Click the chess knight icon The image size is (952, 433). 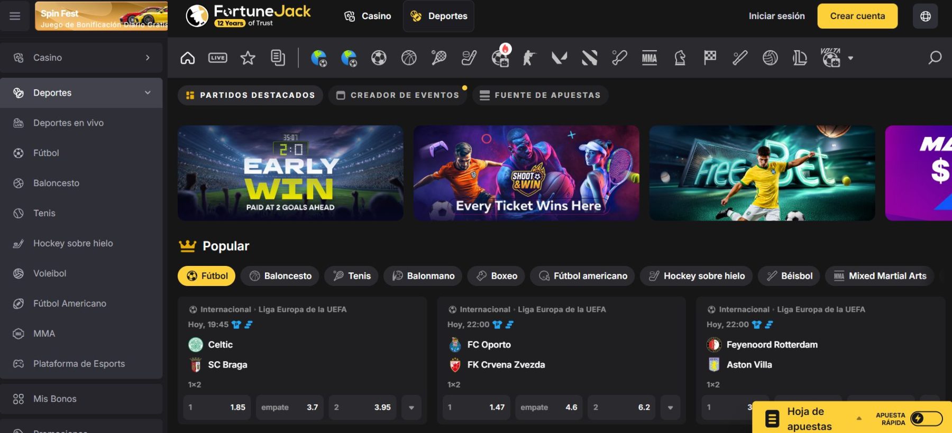(x=680, y=58)
